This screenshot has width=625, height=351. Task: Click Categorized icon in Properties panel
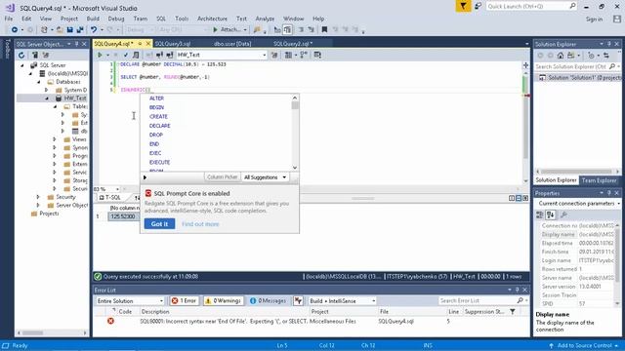pyautogui.click(x=540, y=214)
